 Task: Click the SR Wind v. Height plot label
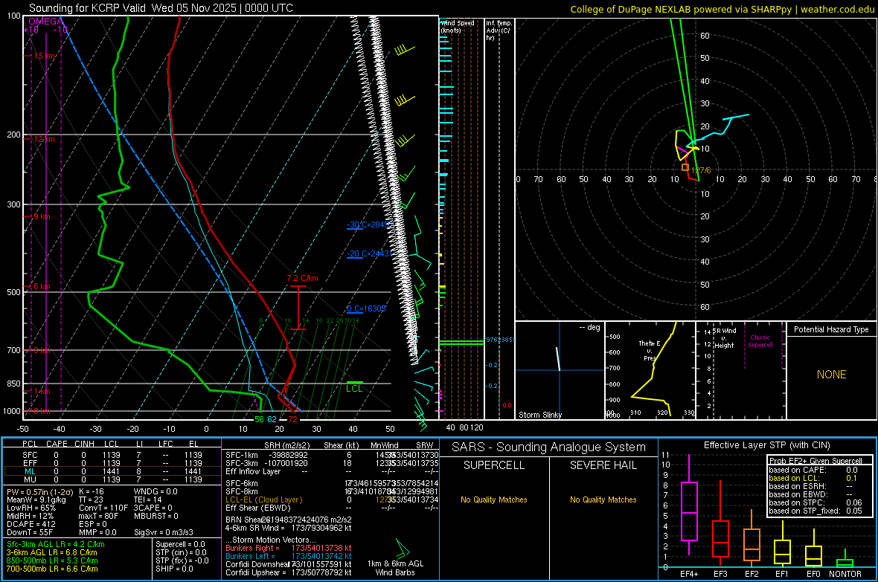coord(725,338)
